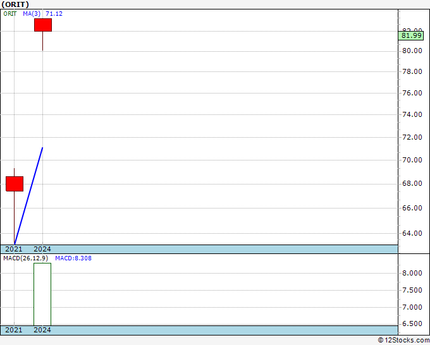Click the 64.00 price axis label

412,233
